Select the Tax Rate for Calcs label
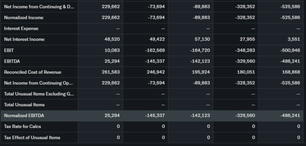 tap(22, 126)
